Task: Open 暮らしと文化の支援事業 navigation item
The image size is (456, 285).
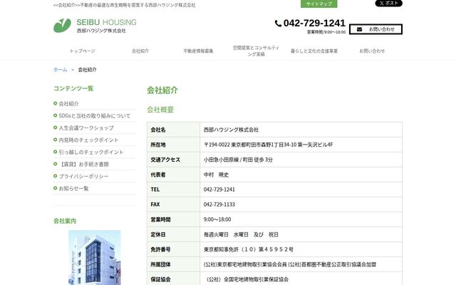Action: click(x=314, y=51)
